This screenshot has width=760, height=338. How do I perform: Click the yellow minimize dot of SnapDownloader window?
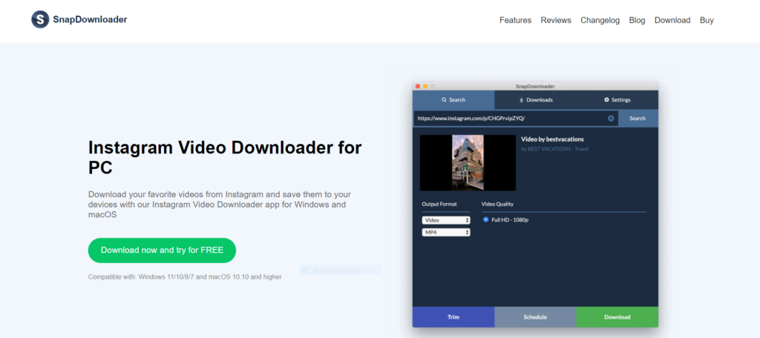tap(425, 86)
